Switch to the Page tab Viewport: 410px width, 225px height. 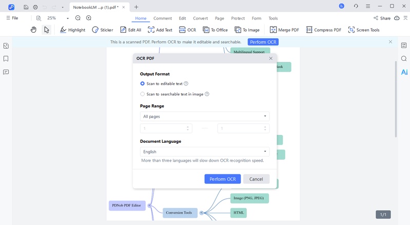click(220, 18)
